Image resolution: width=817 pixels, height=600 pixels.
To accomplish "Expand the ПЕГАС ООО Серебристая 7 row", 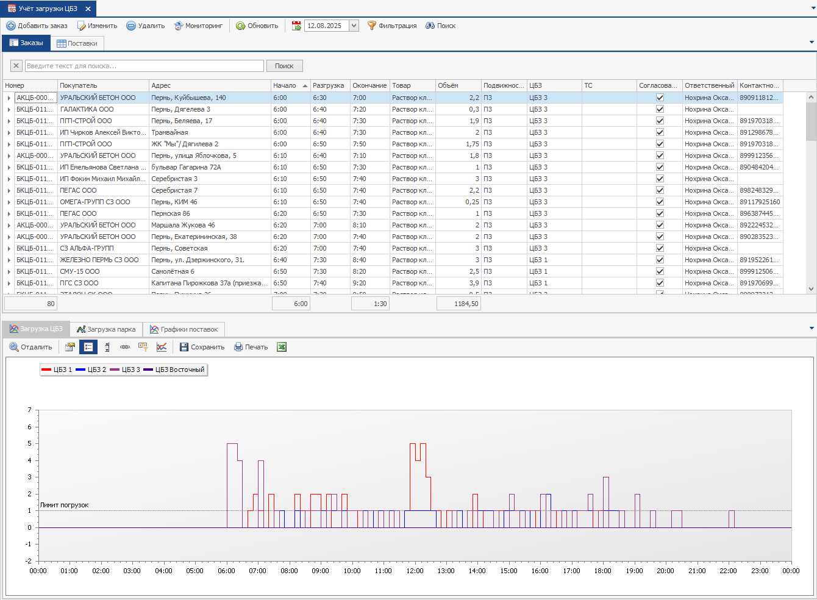I will point(9,191).
